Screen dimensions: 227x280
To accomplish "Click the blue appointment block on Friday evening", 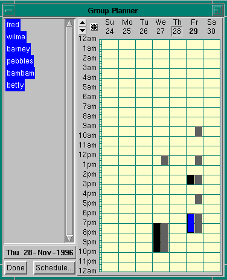I will 191,223.
